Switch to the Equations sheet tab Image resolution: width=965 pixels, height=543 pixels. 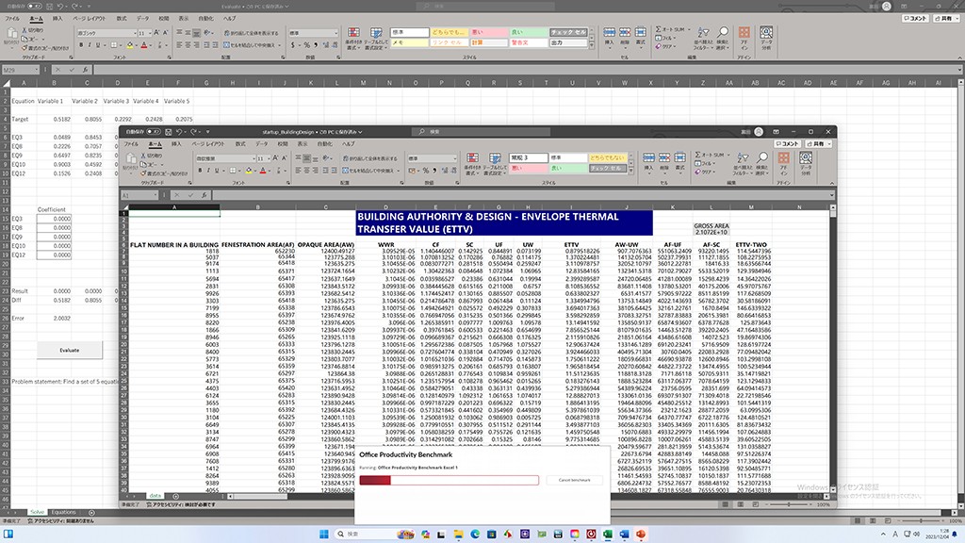[64, 512]
